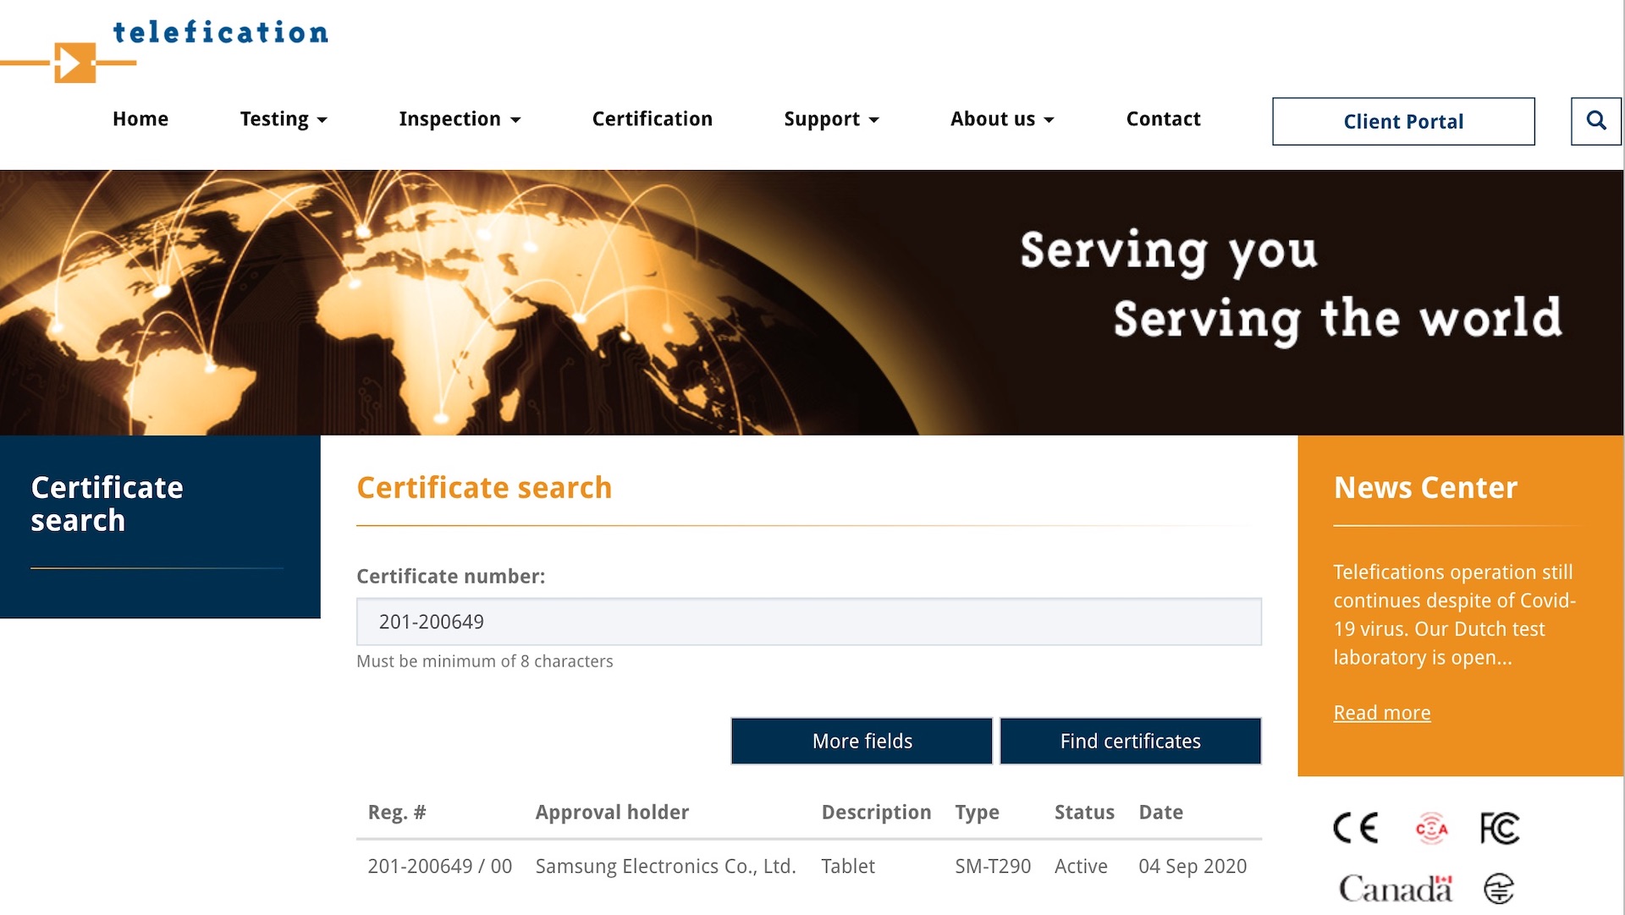Open the Contact page

(x=1164, y=119)
